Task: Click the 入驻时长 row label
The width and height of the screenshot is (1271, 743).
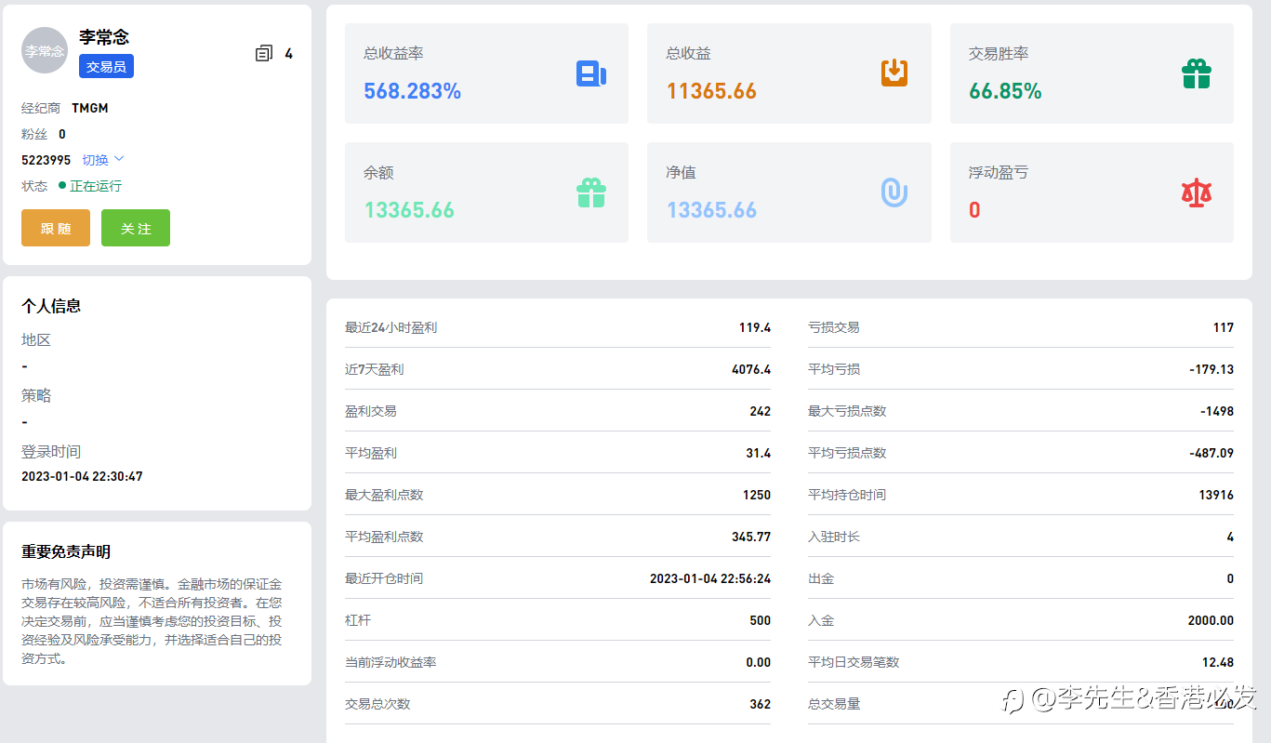Action: pos(834,537)
